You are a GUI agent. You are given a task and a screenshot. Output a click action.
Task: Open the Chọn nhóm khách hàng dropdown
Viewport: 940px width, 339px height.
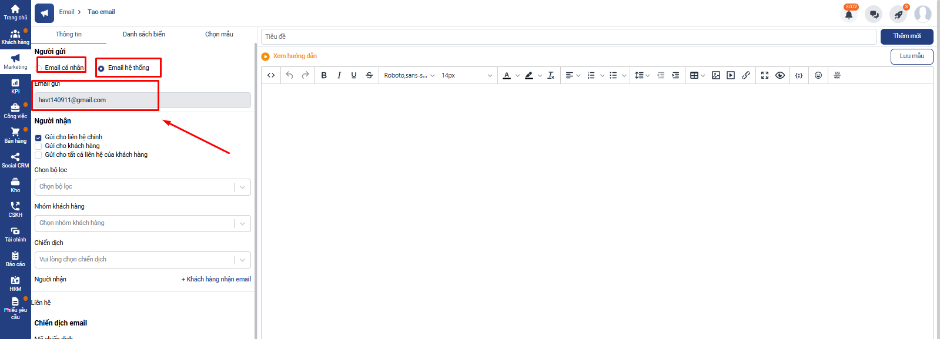(x=142, y=223)
